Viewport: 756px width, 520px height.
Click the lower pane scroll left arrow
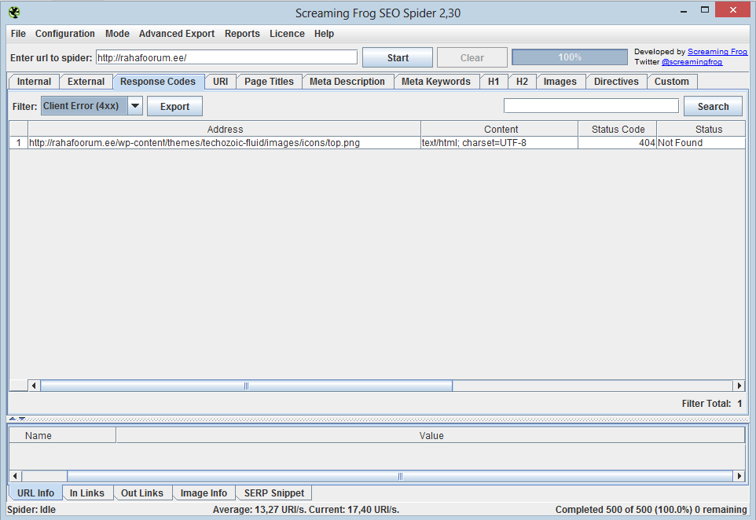pyautogui.click(x=16, y=476)
